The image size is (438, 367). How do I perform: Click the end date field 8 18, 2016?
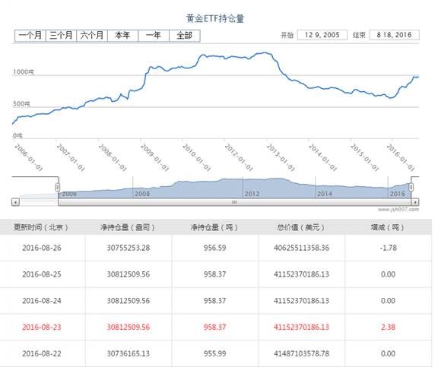[x=394, y=35]
